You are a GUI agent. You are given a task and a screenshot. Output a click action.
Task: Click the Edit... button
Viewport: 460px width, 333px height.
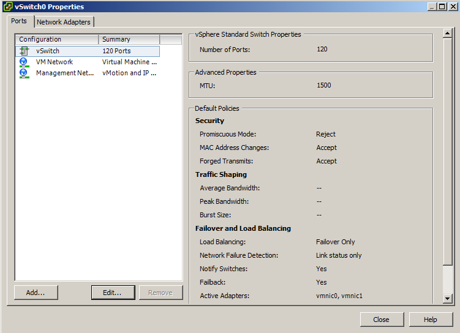point(113,293)
